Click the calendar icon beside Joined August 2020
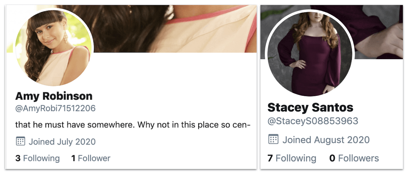This screenshot has height=177, width=411. 273,139
